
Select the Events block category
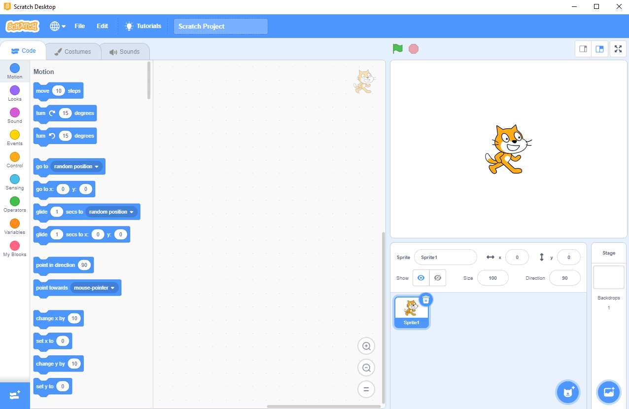15,138
